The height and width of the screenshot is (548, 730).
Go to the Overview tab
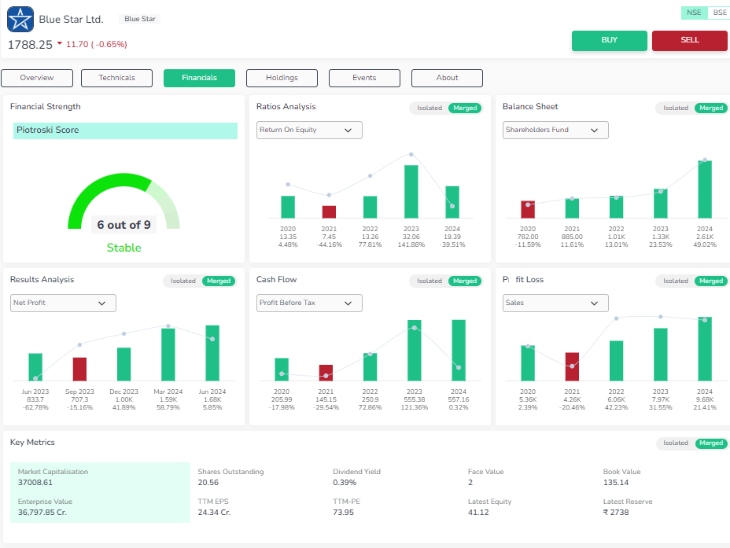[x=37, y=78]
